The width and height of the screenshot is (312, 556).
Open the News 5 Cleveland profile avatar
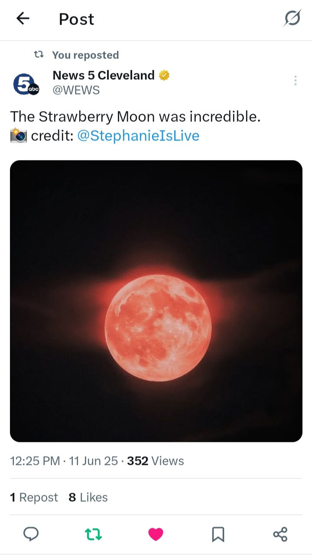26,84
